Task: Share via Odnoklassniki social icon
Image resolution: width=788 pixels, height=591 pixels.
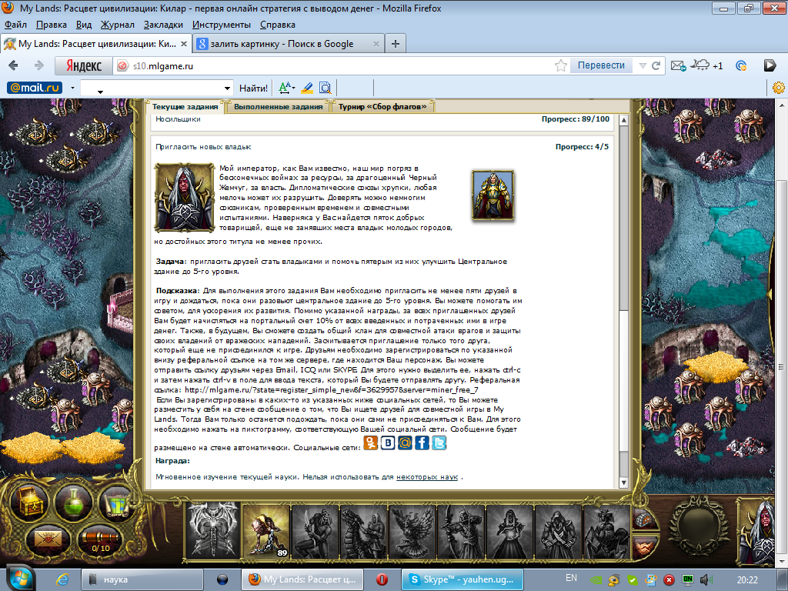Action: (x=370, y=442)
